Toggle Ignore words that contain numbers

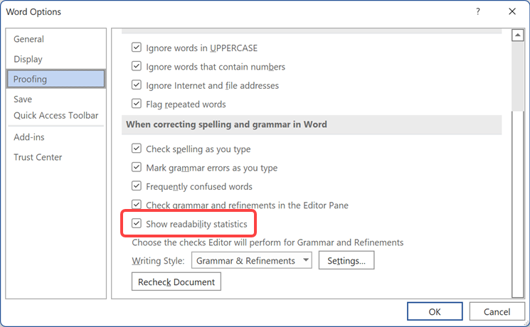137,67
